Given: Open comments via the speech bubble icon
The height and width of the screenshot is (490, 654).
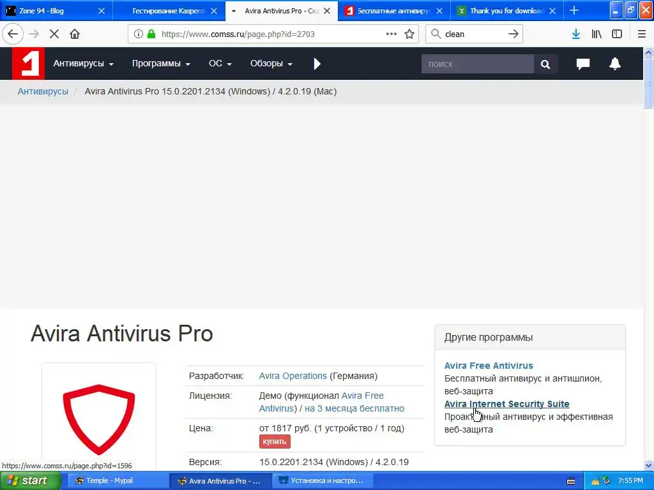Looking at the screenshot, I should pos(583,64).
